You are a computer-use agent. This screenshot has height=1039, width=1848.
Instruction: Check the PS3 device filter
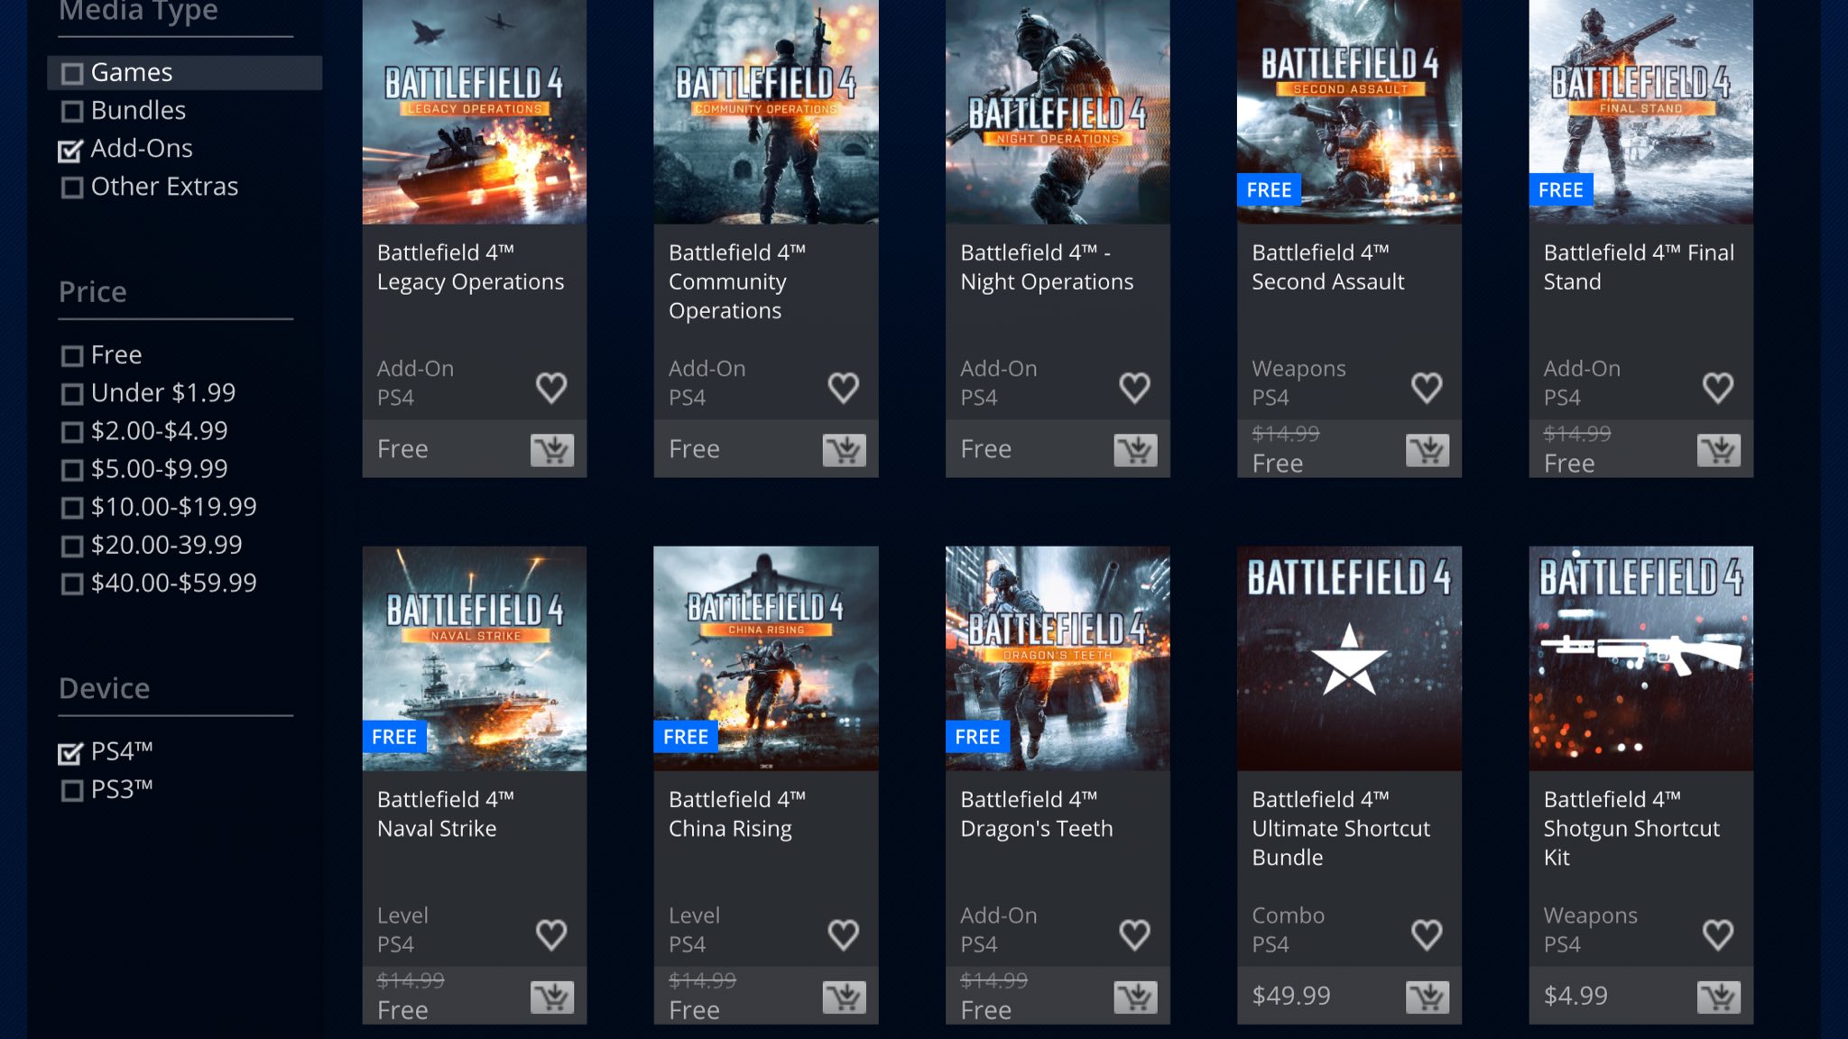click(x=72, y=791)
